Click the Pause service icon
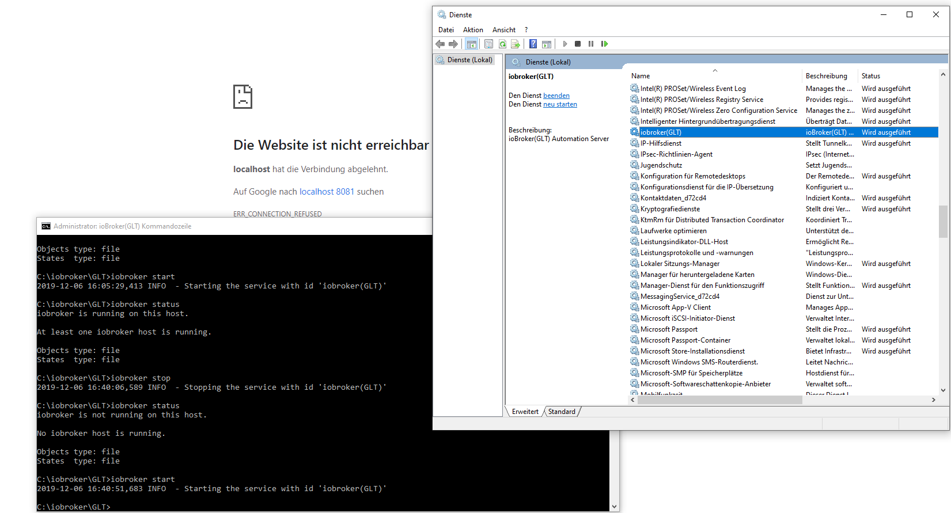The image size is (951, 513). click(591, 44)
